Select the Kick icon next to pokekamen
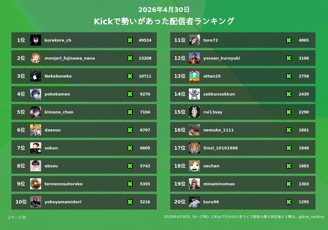 click(130, 94)
